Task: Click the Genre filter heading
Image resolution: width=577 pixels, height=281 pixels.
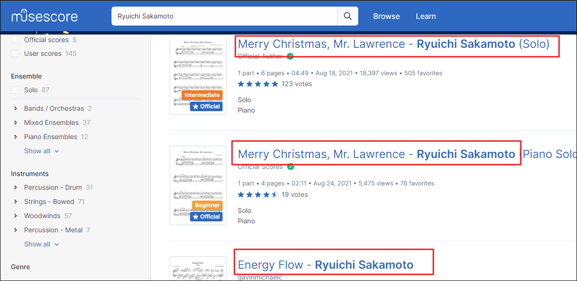Action: pos(20,267)
